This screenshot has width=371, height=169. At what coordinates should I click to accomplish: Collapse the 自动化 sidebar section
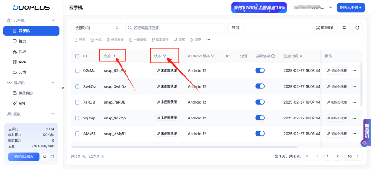click(53, 83)
